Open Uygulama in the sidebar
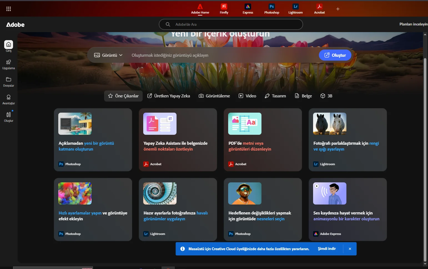428x269 pixels. coord(9,64)
